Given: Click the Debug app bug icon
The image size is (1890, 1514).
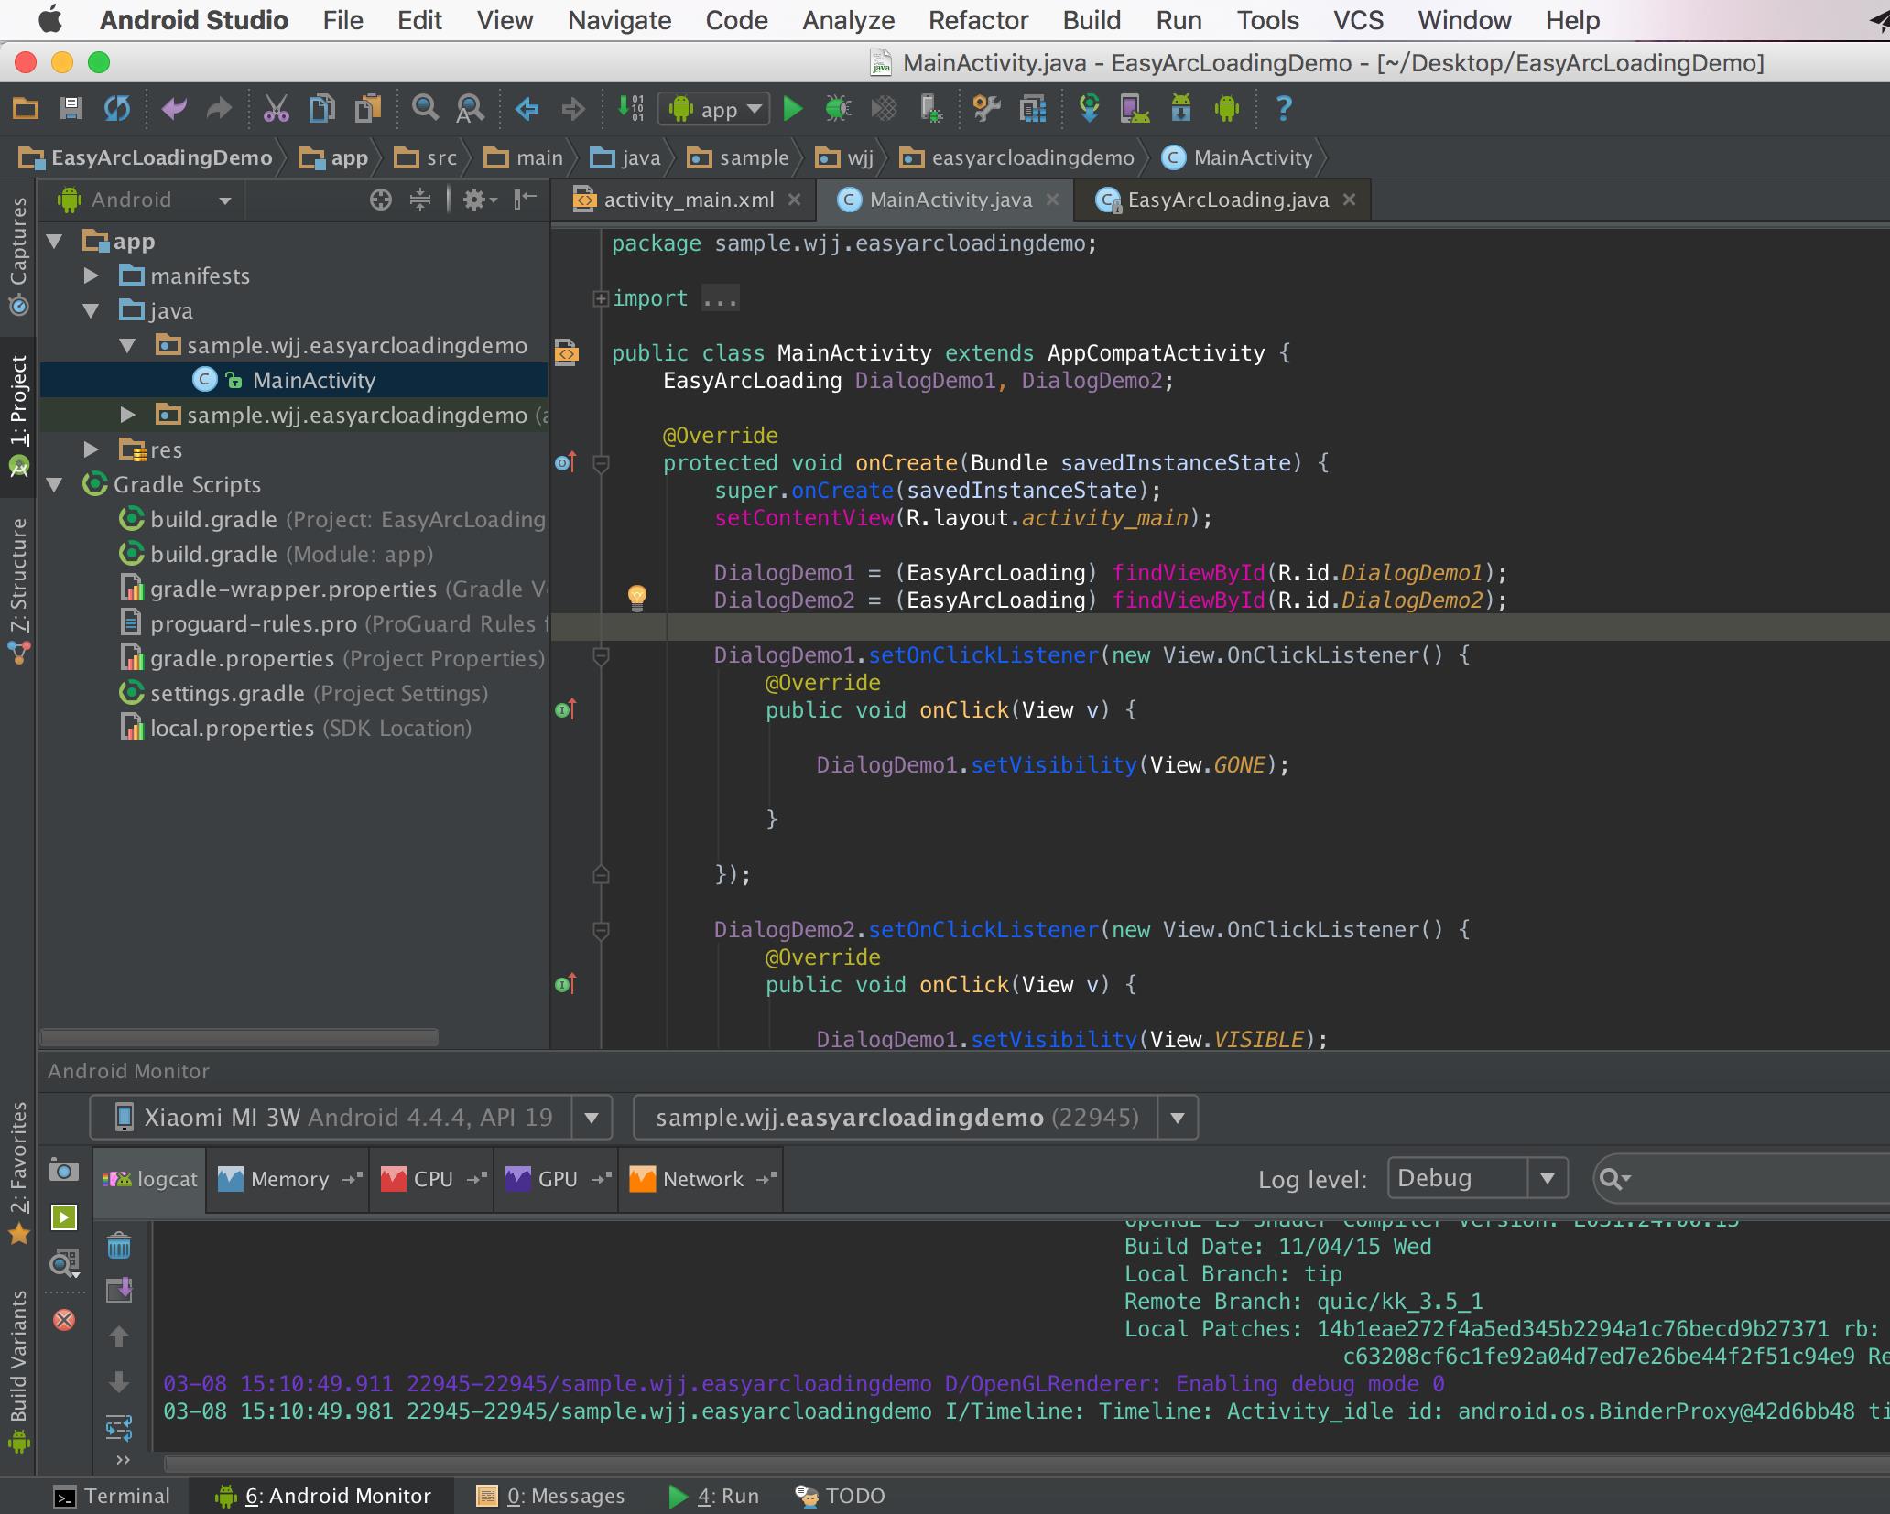Looking at the screenshot, I should point(838,109).
